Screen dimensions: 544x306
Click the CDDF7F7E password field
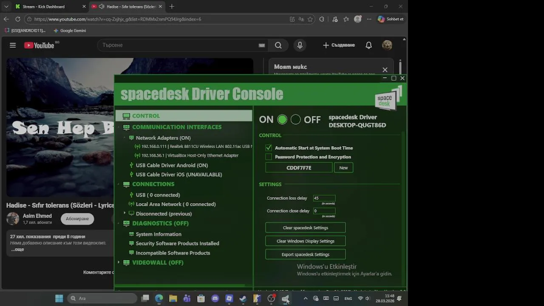pyautogui.click(x=299, y=168)
